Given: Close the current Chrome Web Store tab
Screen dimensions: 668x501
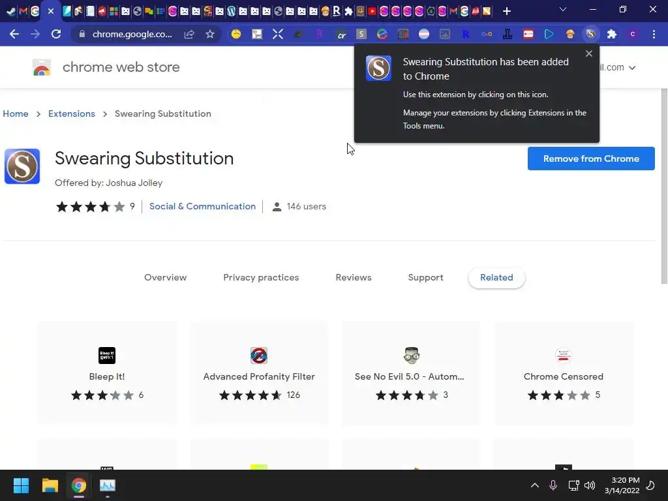Looking at the screenshot, I should [51, 11].
